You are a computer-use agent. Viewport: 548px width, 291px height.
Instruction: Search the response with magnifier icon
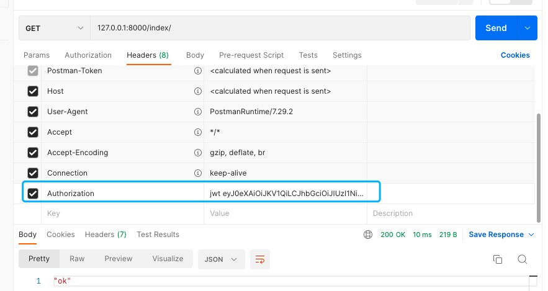522,259
